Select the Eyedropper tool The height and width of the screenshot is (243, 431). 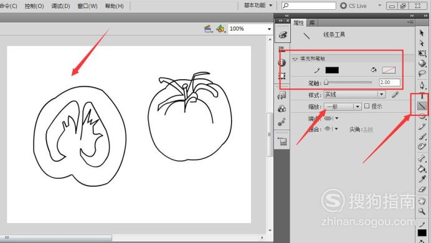(x=422, y=179)
